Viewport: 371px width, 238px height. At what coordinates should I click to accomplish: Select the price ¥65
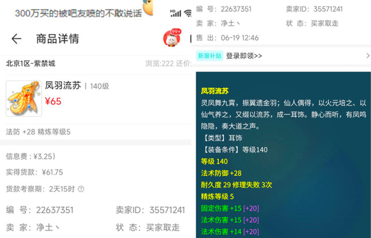tap(53, 101)
